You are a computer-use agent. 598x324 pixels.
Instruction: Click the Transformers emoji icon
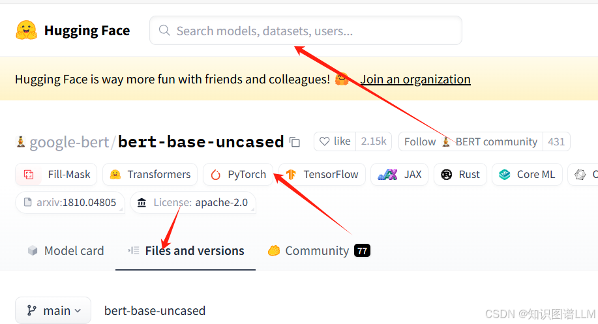coord(115,175)
